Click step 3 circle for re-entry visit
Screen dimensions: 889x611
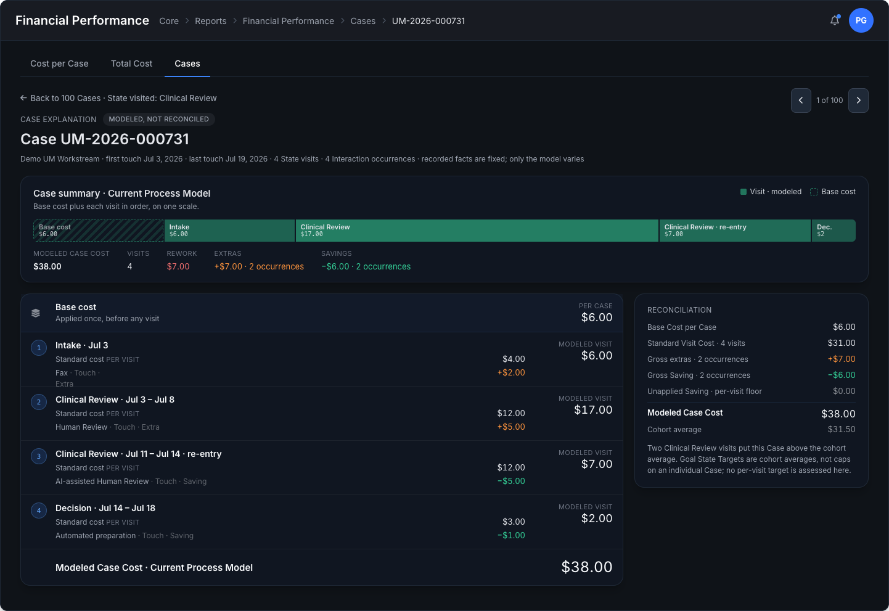[39, 456]
